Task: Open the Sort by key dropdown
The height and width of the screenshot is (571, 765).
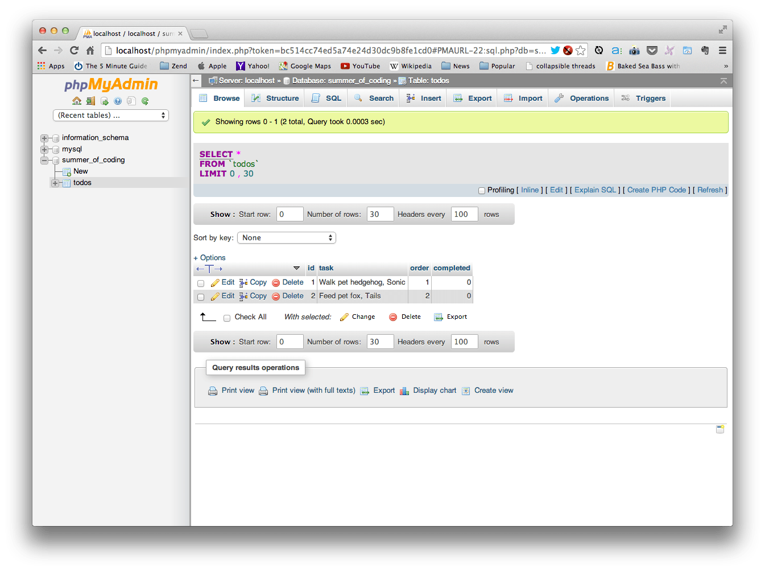Action: click(286, 237)
